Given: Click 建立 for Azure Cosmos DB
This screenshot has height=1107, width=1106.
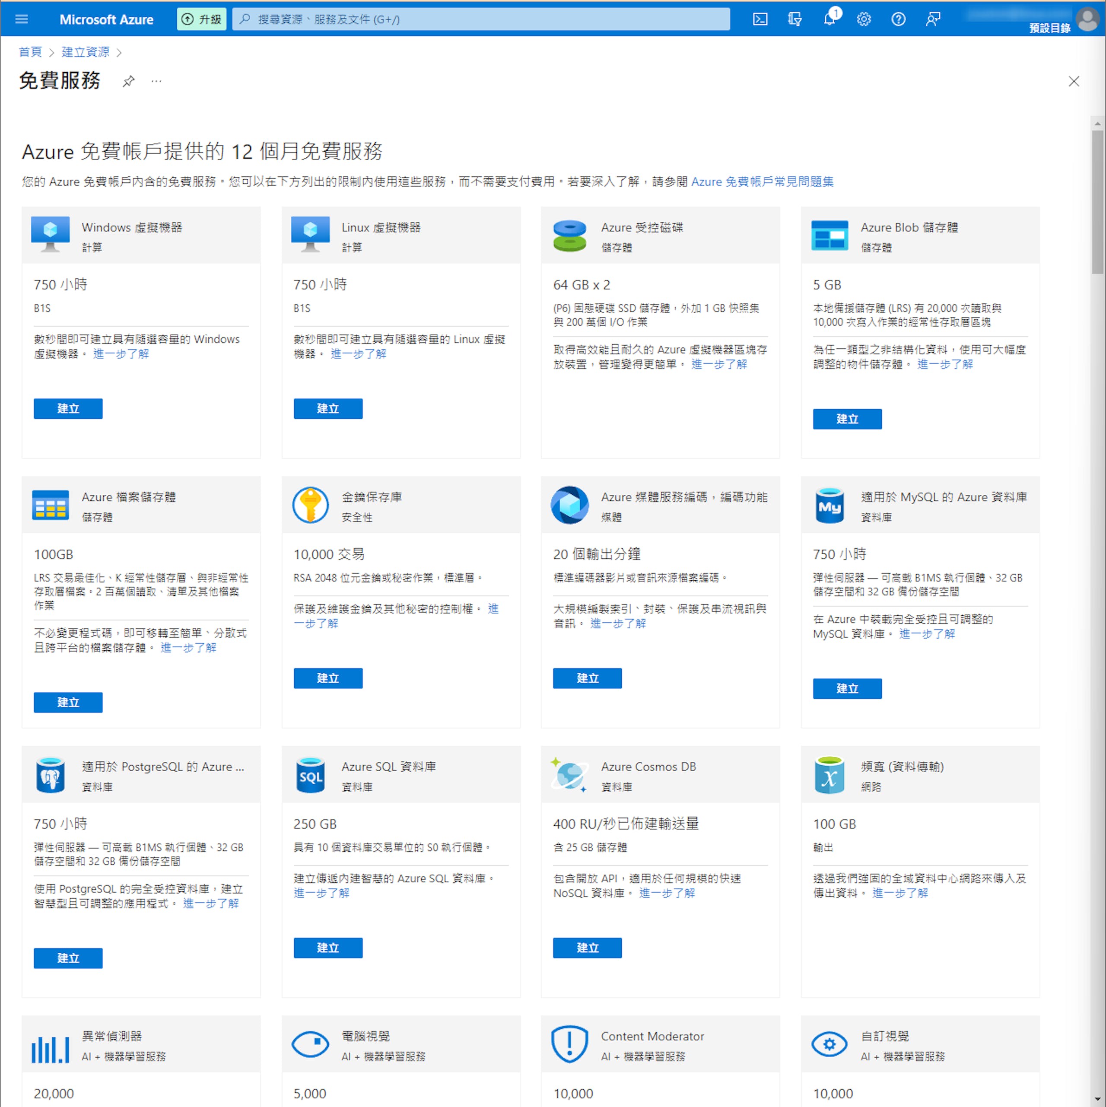Looking at the screenshot, I should (588, 948).
